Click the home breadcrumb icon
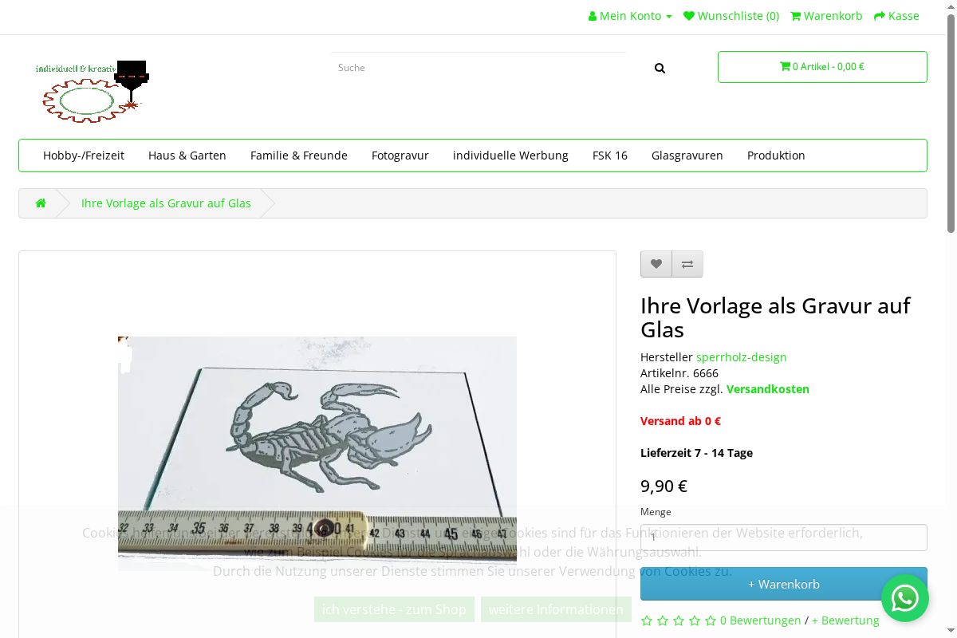Screen dimensions: 957x638 41,203
